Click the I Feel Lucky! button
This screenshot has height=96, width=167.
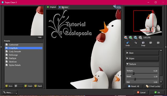(x=153, y=86)
